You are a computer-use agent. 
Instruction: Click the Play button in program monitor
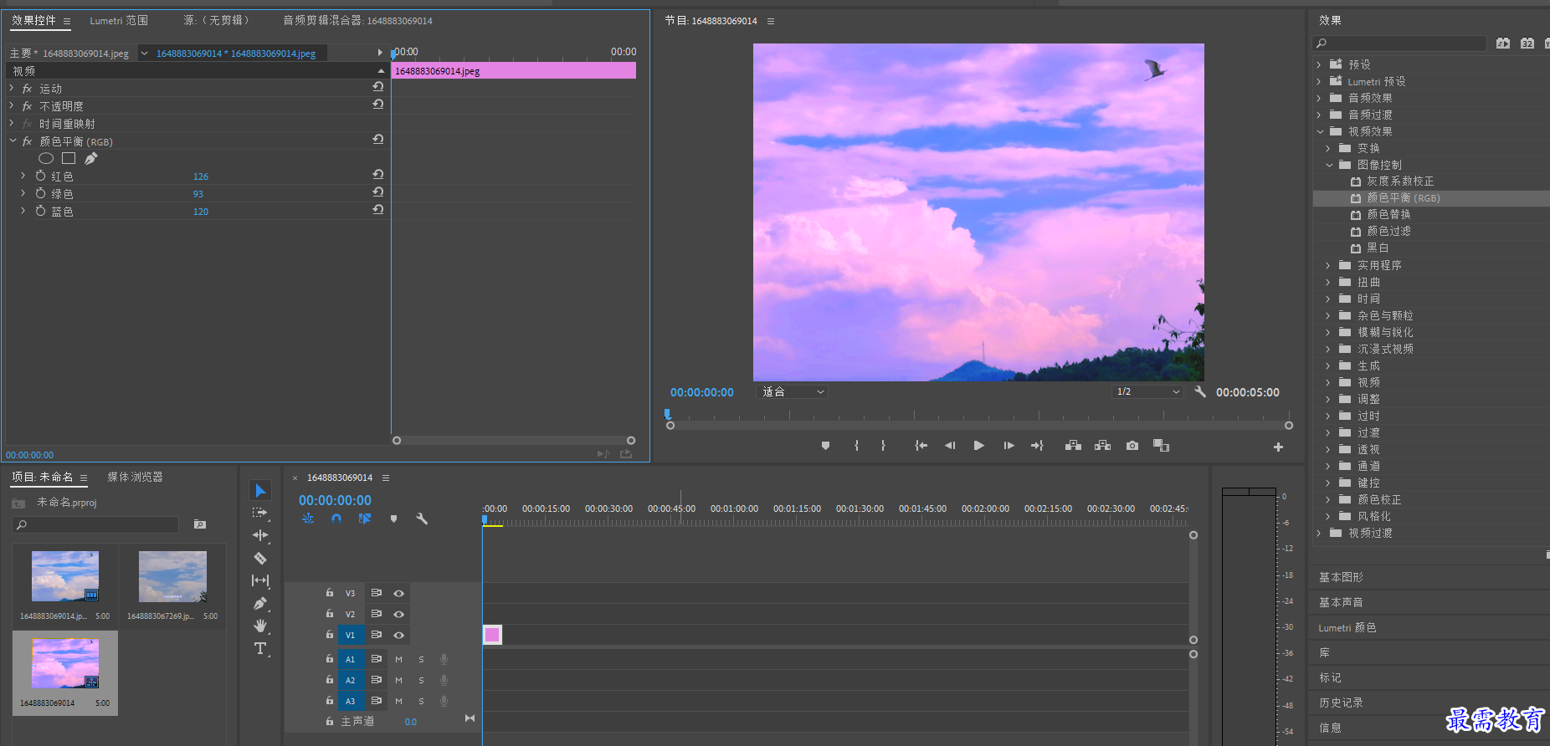[x=978, y=446]
